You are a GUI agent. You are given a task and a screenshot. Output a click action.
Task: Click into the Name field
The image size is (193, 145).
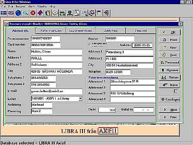56,52
